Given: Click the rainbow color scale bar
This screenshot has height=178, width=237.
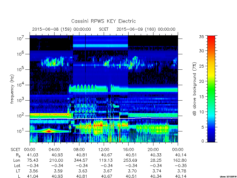Looking at the screenshot, I should tap(211, 89).
